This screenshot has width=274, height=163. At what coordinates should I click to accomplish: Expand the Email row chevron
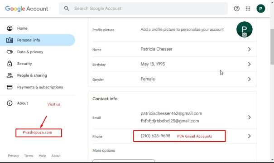[250, 117]
